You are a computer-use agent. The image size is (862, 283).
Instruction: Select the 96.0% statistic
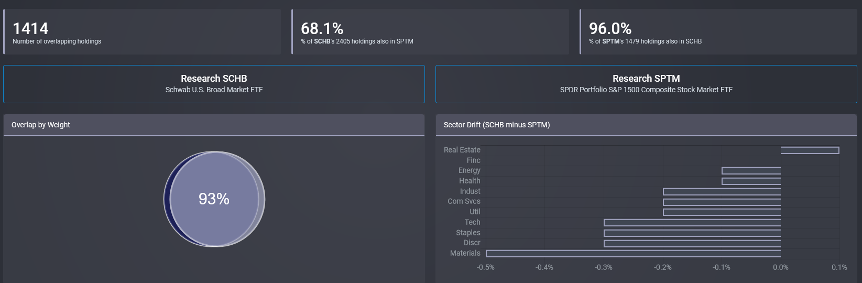[610, 28]
